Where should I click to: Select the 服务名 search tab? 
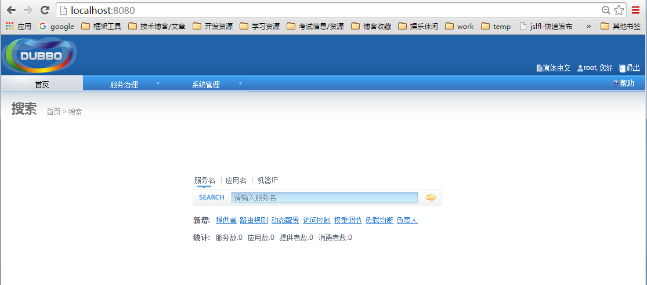coord(205,180)
